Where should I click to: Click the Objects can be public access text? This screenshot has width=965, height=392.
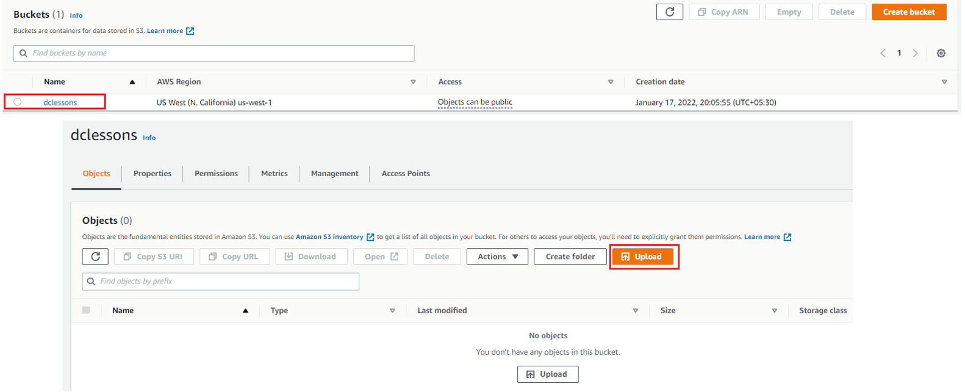coord(475,102)
